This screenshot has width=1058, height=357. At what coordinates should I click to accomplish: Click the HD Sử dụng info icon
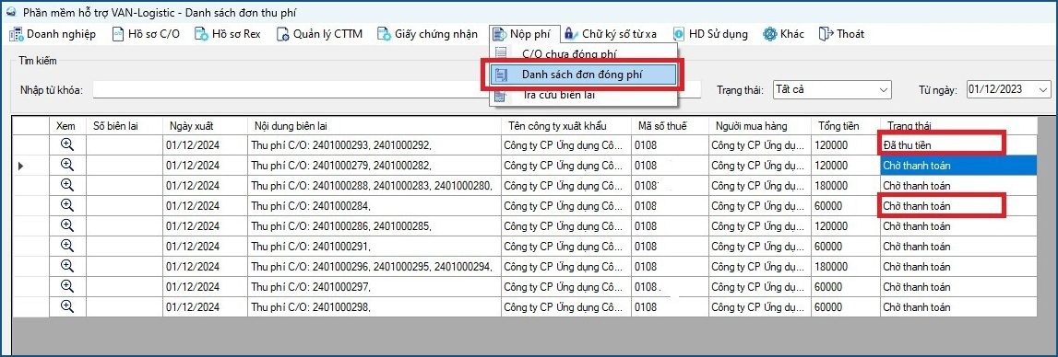point(678,34)
